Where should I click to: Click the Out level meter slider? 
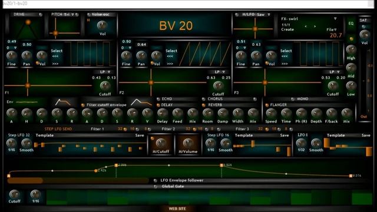click(363, 82)
